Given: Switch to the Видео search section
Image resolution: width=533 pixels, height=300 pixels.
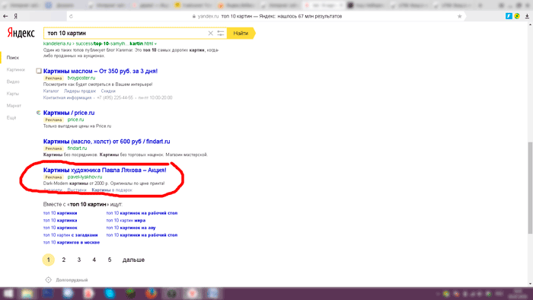Looking at the screenshot, I should point(13,81).
